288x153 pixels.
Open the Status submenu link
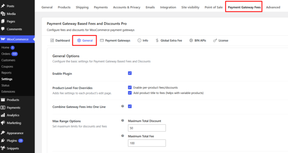[5, 85]
